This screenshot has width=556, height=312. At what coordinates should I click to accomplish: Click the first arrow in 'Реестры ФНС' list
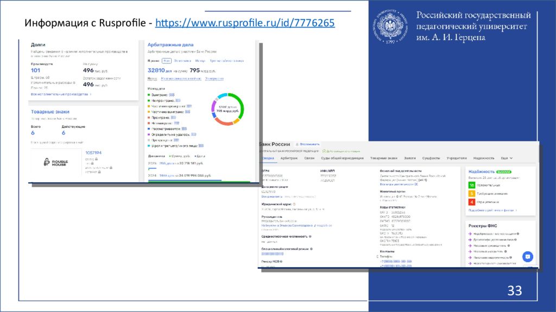pyautogui.click(x=470, y=234)
